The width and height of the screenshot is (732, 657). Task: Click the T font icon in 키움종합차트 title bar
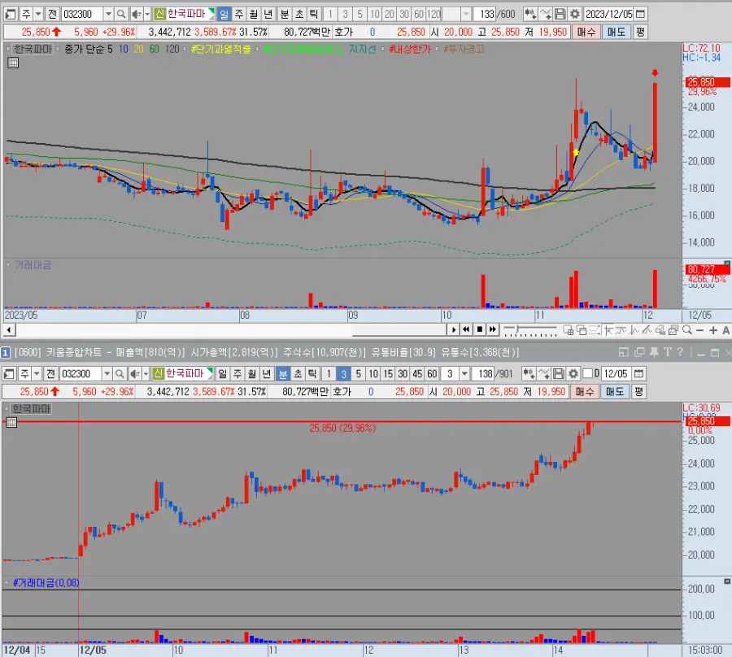tap(668, 352)
